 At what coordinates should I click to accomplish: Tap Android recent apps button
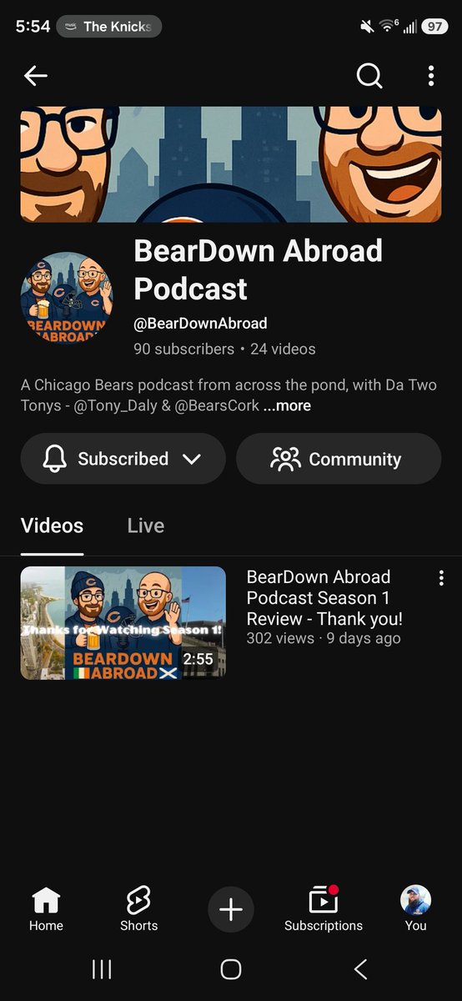tap(102, 968)
